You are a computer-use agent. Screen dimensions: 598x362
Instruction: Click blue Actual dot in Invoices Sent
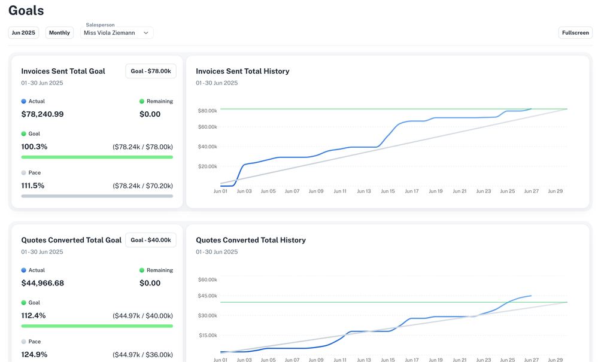tap(24, 102)
